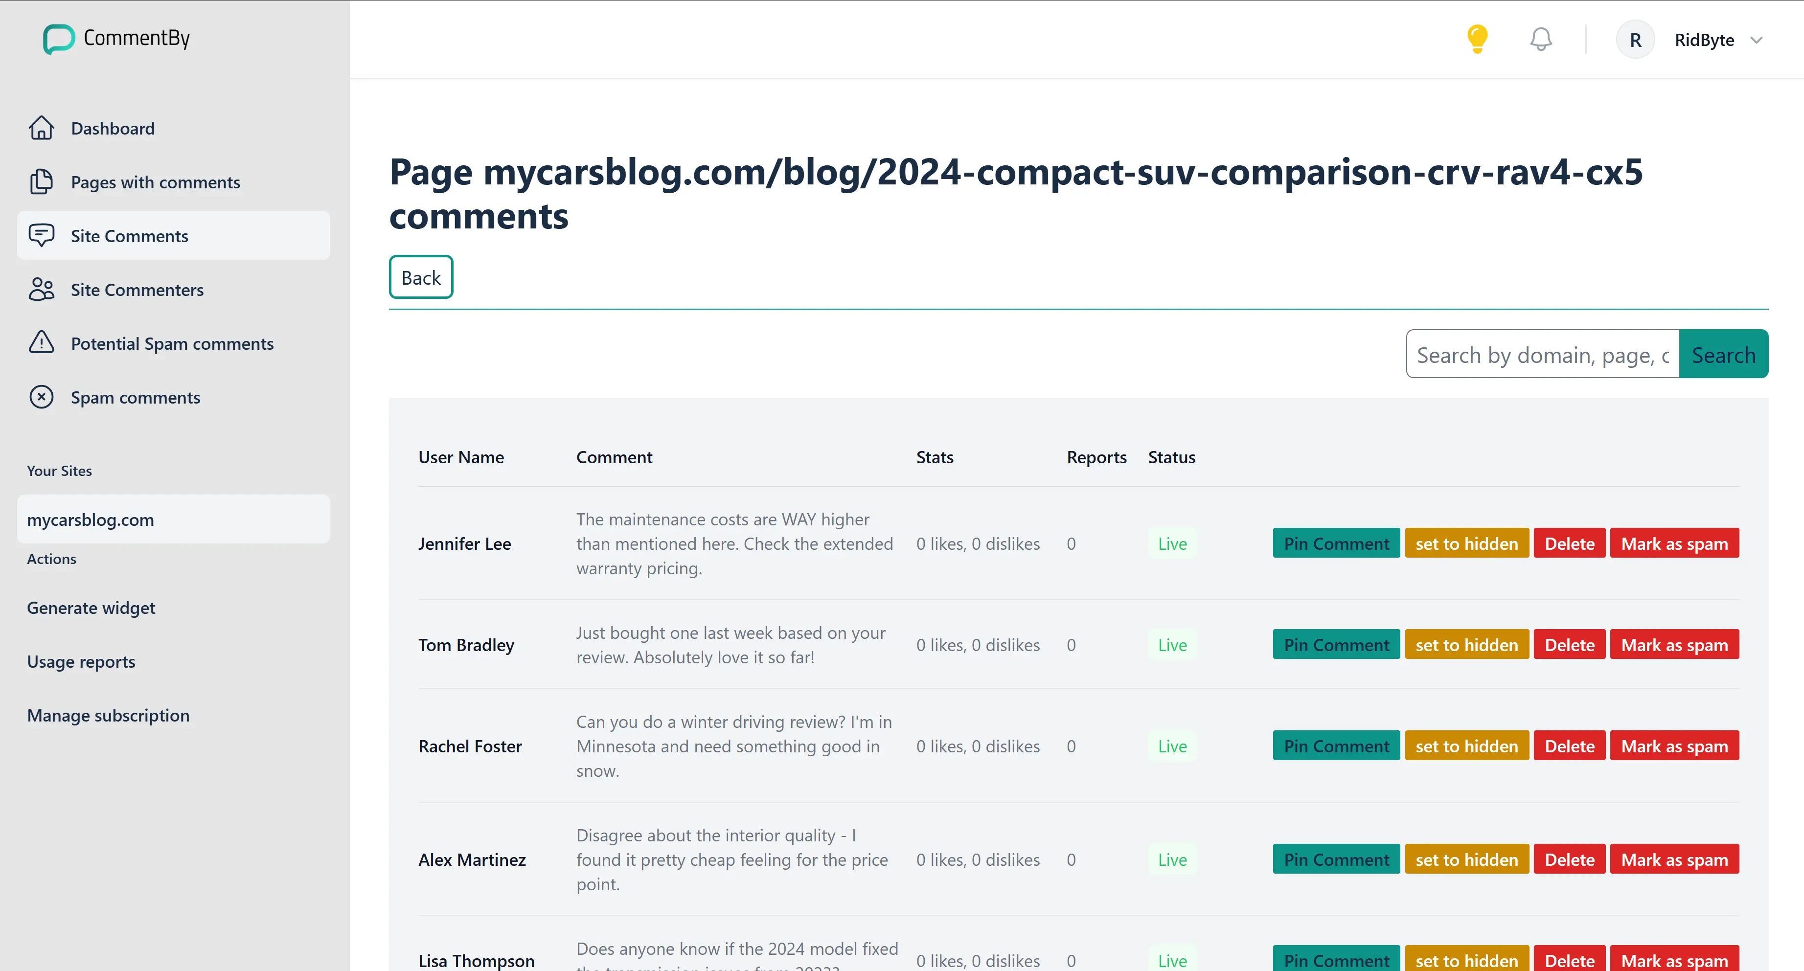Select mycarsblog.com under Your Sites
Image resolution: width=1804 pixels, height=971 pixels.
click(x=91, y=519)
